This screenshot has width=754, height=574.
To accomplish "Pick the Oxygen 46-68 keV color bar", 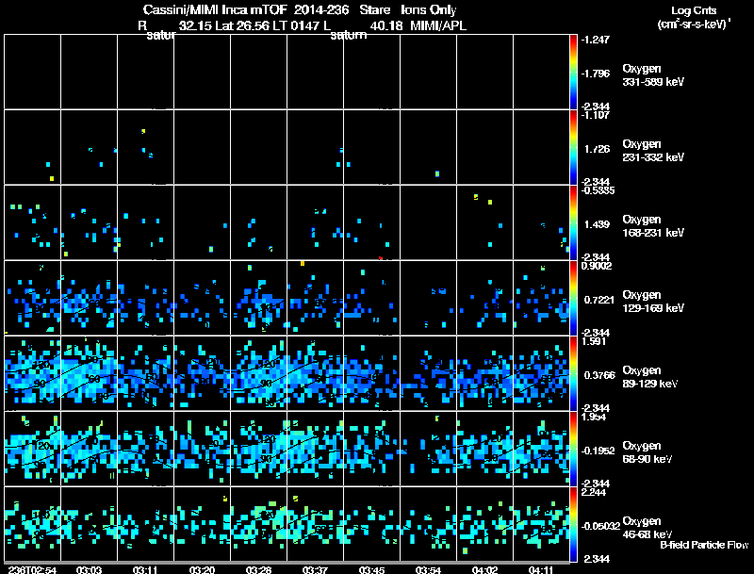I will pos(575,525).
